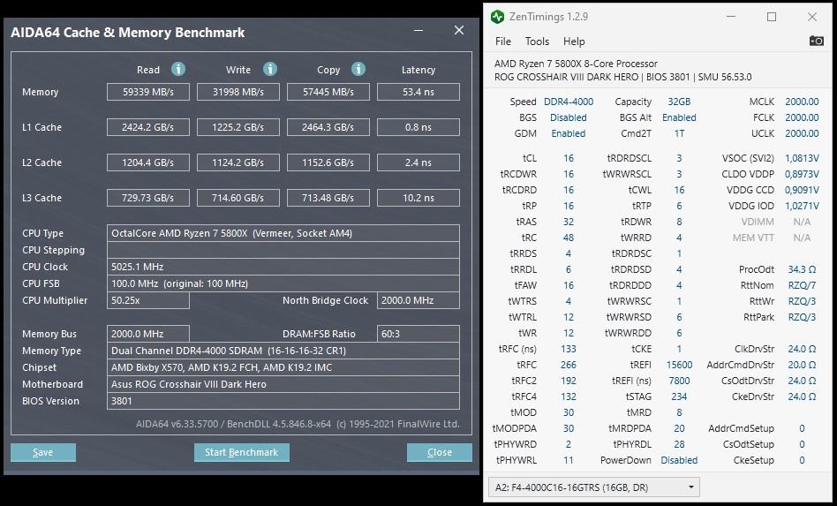Click the L2 Cache Copy value 1152.6 GB/s

(x=328, y=162)
